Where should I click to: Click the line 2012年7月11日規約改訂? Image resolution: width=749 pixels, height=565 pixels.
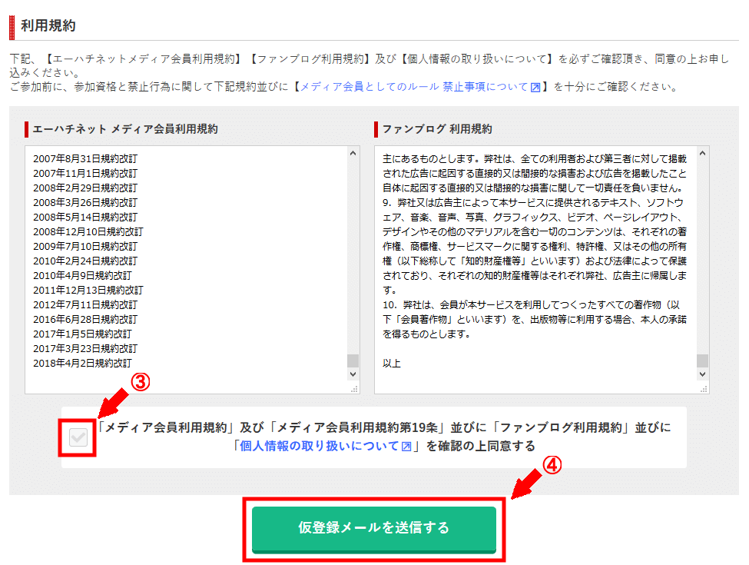pos(85,304)
